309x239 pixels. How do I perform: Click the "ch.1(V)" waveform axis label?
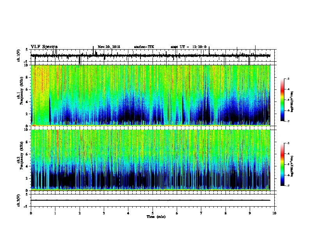tap(18, 55)
